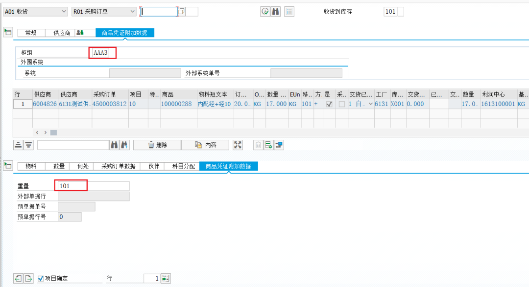Viewport: 529px width, 287px height.
Task: Click the jump-to-line icon beside 行 field
Action: click(x=166, y=278)
